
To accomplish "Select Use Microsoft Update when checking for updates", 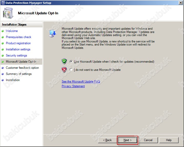I will (x=71, y=62).
